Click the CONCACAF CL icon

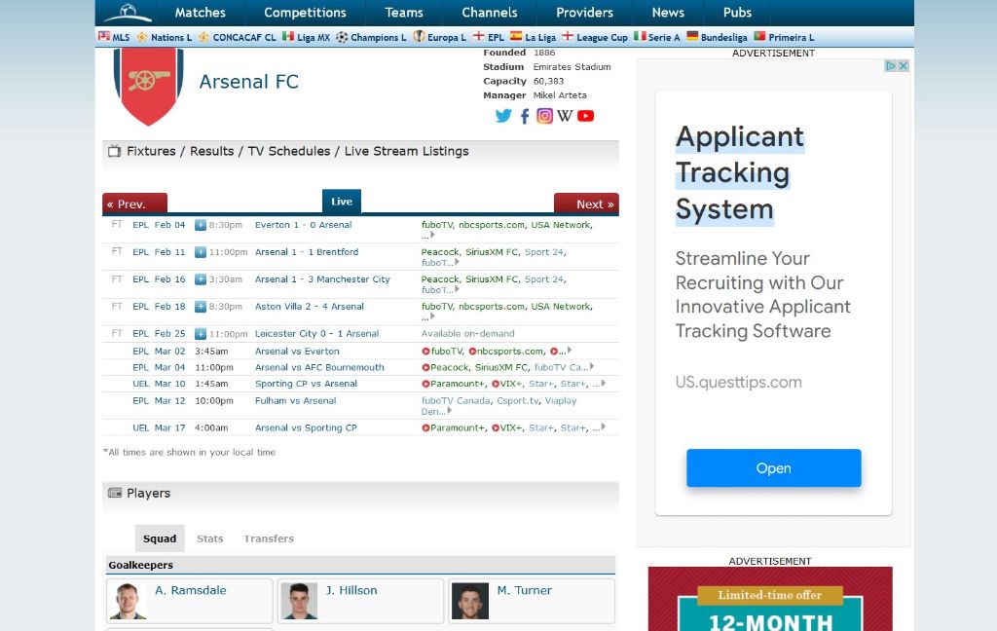coord(203,37)
